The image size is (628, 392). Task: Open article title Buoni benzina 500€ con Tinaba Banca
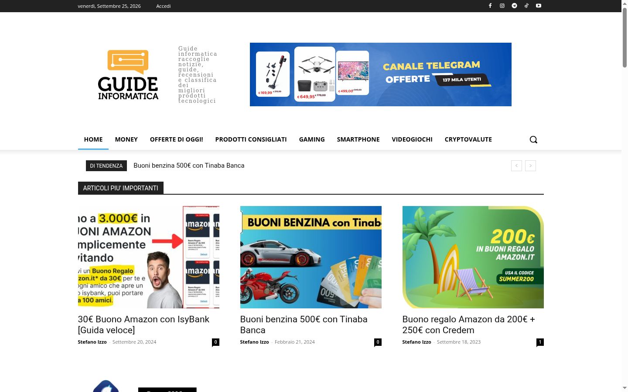click(x=304, y=324)
